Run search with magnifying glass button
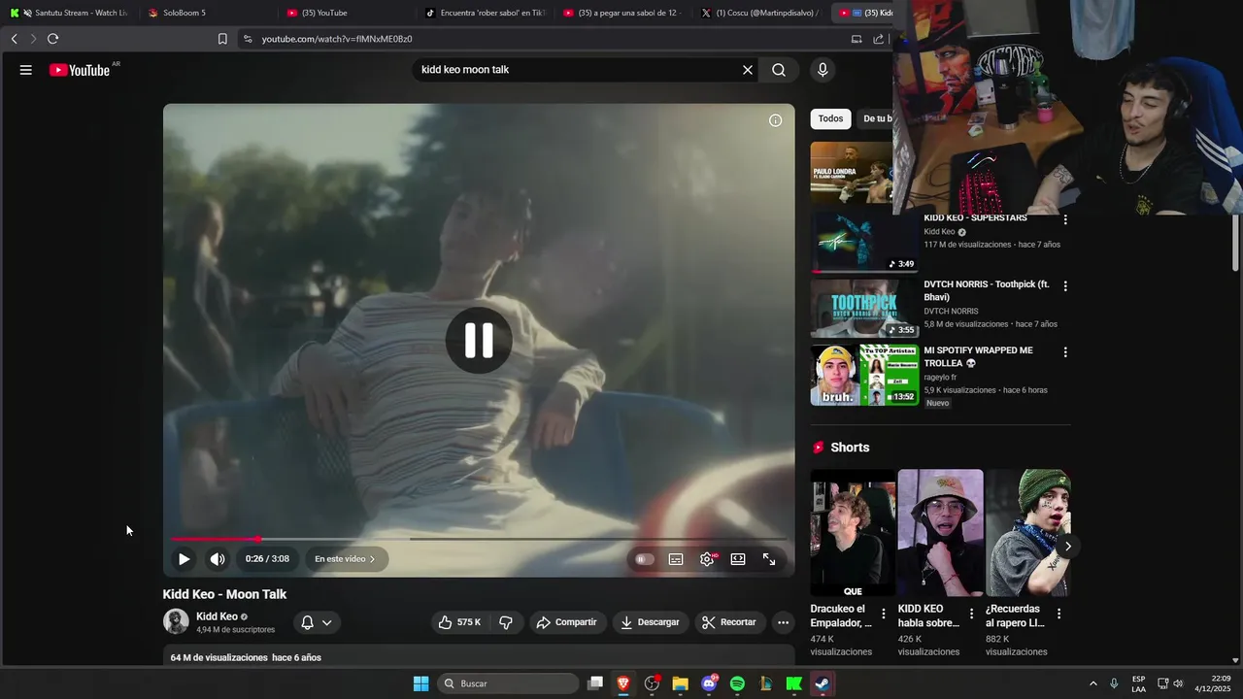The height and width of the screenshot is (699, 1243). click(779, 70)
